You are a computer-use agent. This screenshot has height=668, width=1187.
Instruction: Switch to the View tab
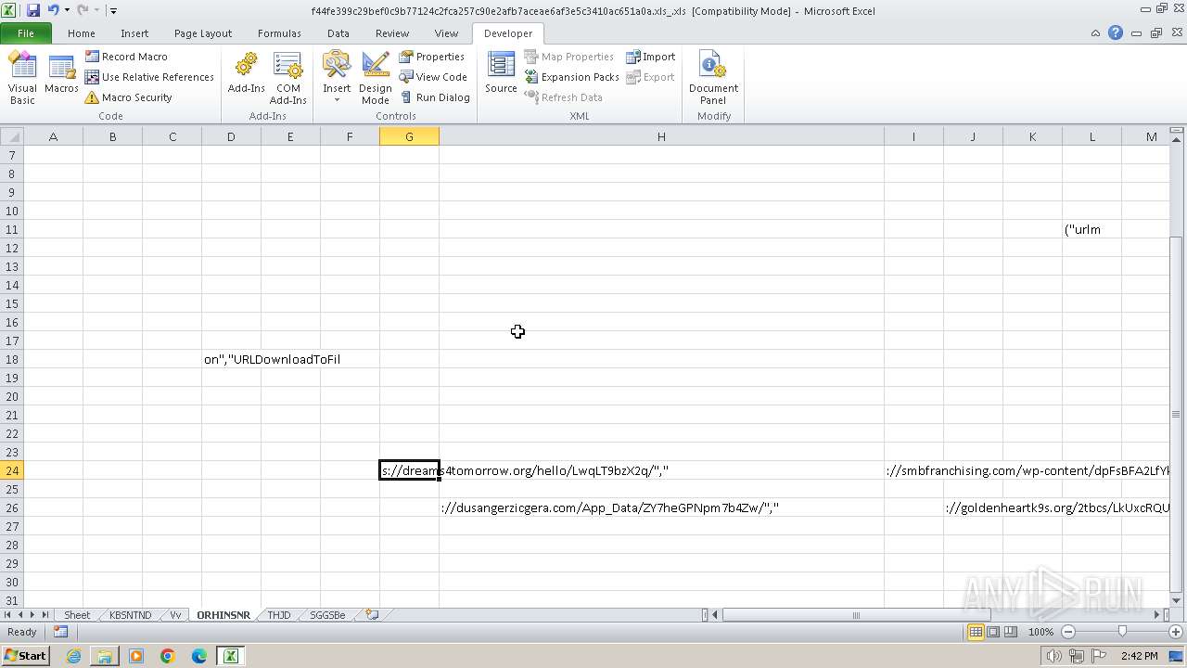click(447, 33)
